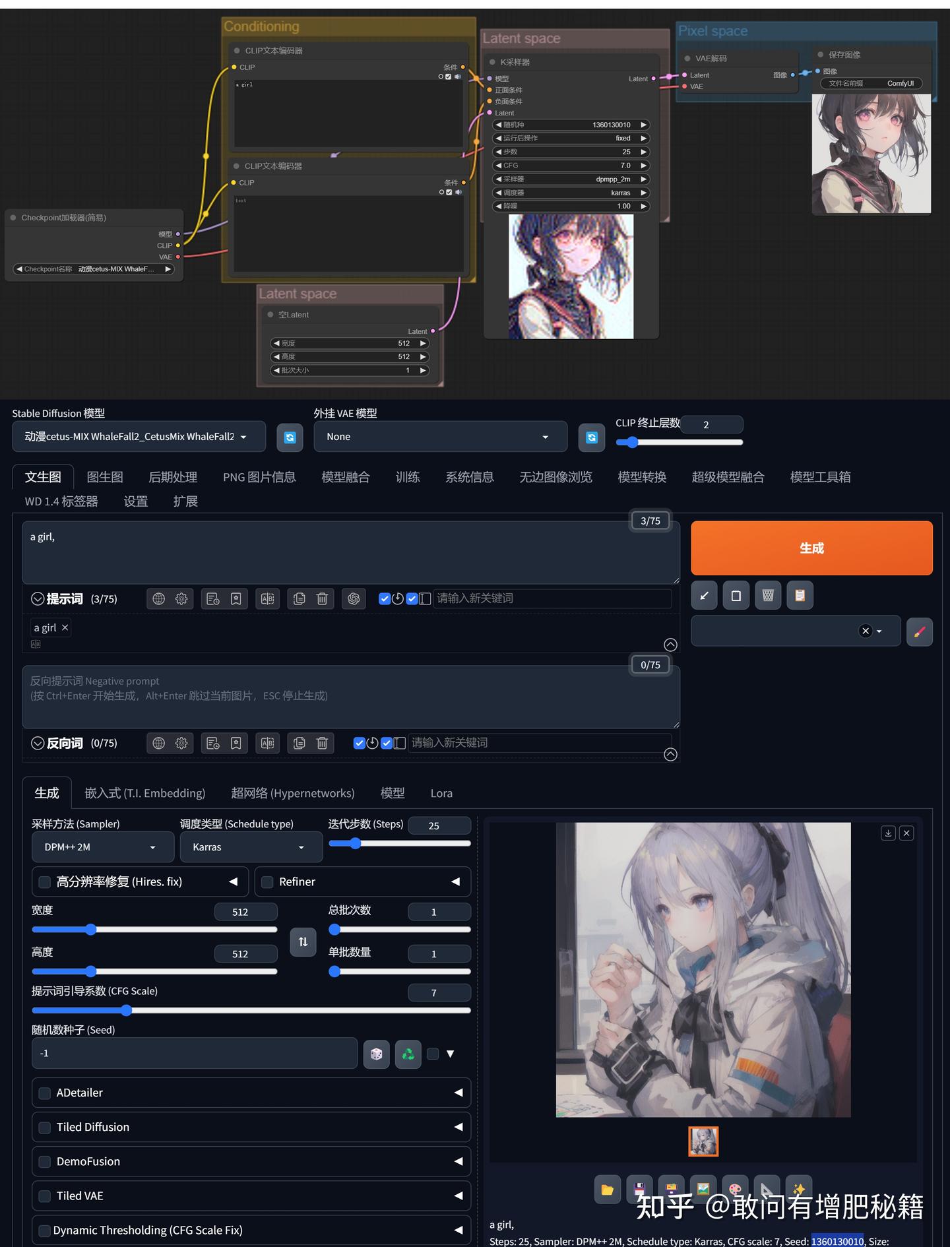
Task: Enable the Dynamic Thresholding checkbox
Action: [x=45, y=1231]
